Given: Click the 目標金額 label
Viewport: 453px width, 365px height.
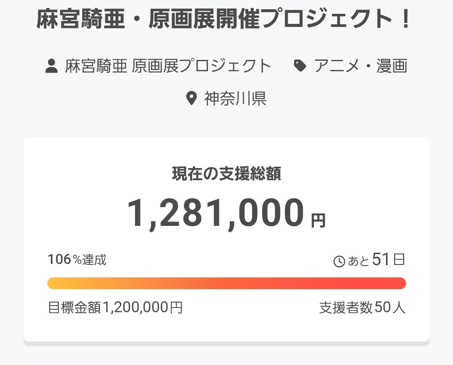Looking at the screenshot, I should (x=74, y=307).
